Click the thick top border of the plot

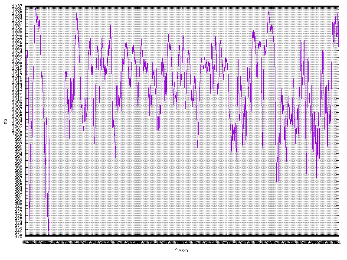click(182, 7)
